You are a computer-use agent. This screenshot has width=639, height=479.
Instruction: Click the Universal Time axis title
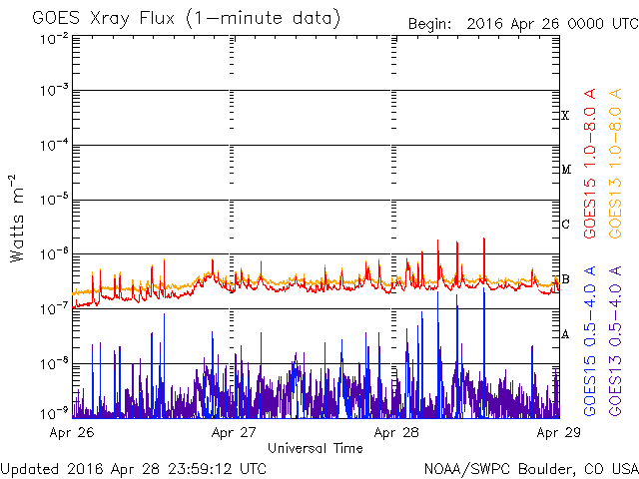click(x=315, y=449)
